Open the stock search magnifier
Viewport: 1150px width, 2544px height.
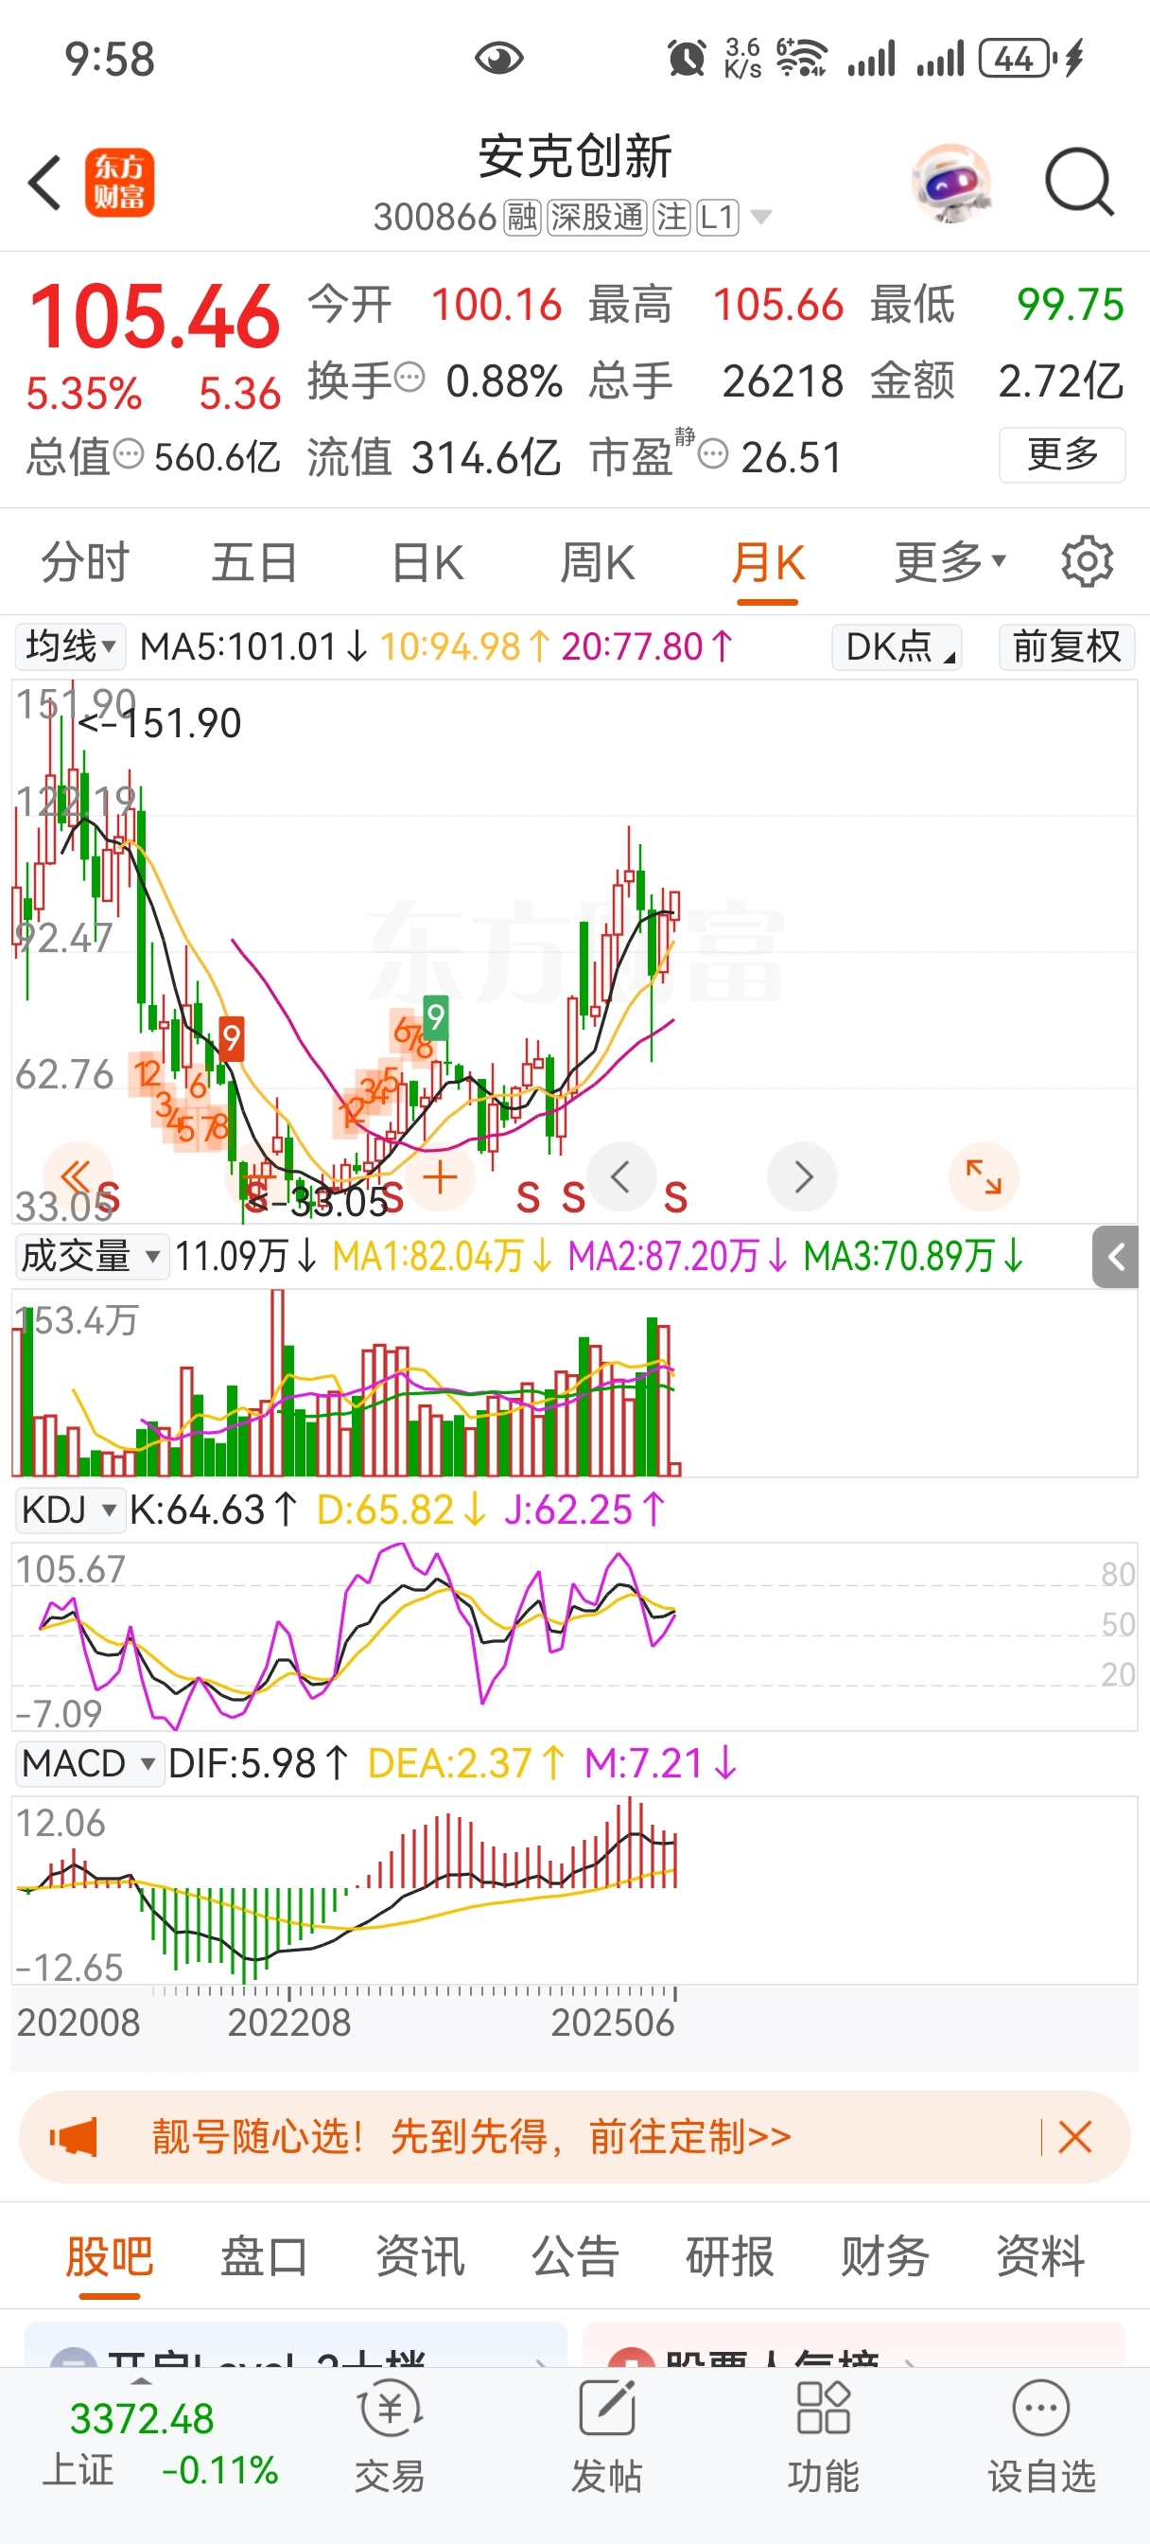(1079, 183)
